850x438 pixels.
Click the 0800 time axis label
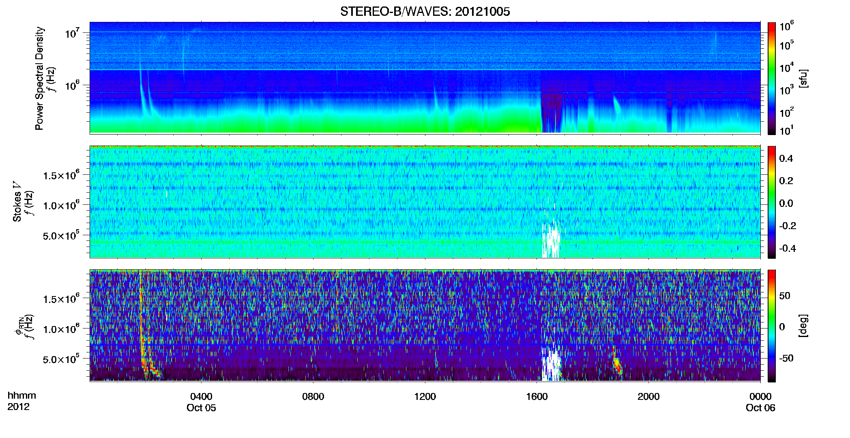313,396
